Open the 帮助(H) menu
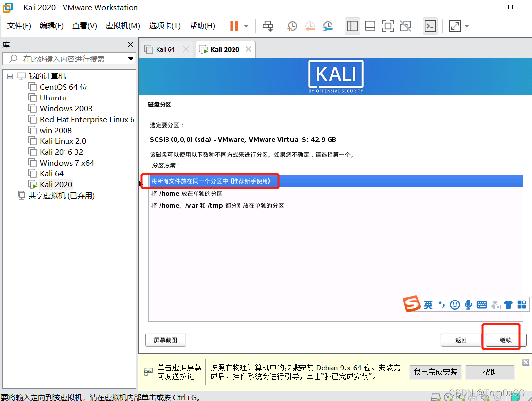Image resolution: width=532 pixels, height=401 pixels. tap(202, 26)
